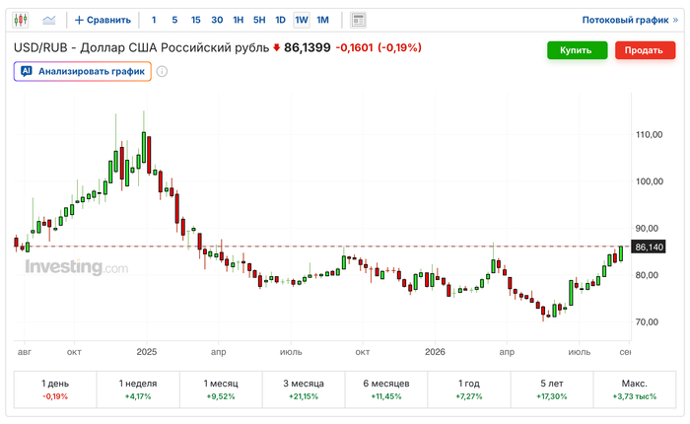Select the 5 лет period cell
Screen dimensions: 690x424
tap(552, 389)
